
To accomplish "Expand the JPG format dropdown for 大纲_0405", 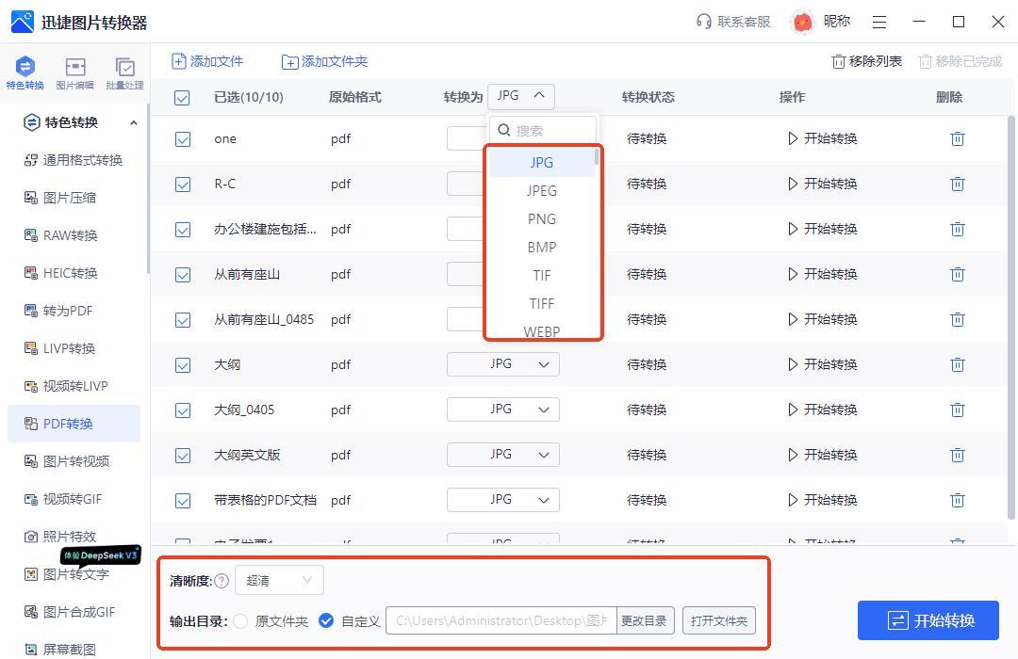I will [502, 410].
